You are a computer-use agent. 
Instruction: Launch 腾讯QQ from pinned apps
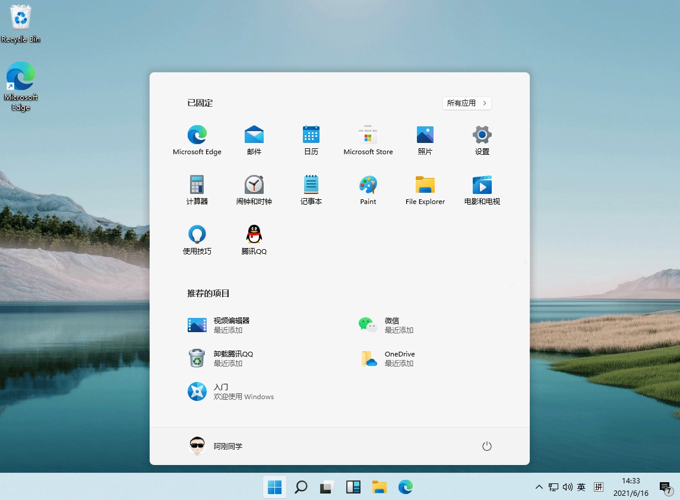[254, 240]
